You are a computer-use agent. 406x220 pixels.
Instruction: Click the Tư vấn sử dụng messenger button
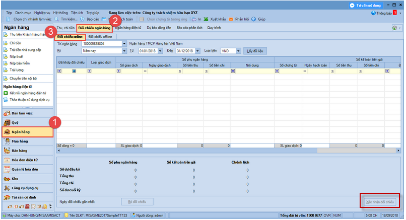(365, 5)
